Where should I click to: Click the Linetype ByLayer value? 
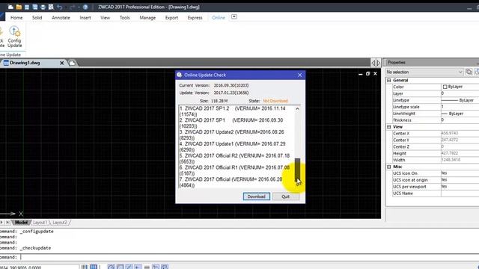[457, 100]
